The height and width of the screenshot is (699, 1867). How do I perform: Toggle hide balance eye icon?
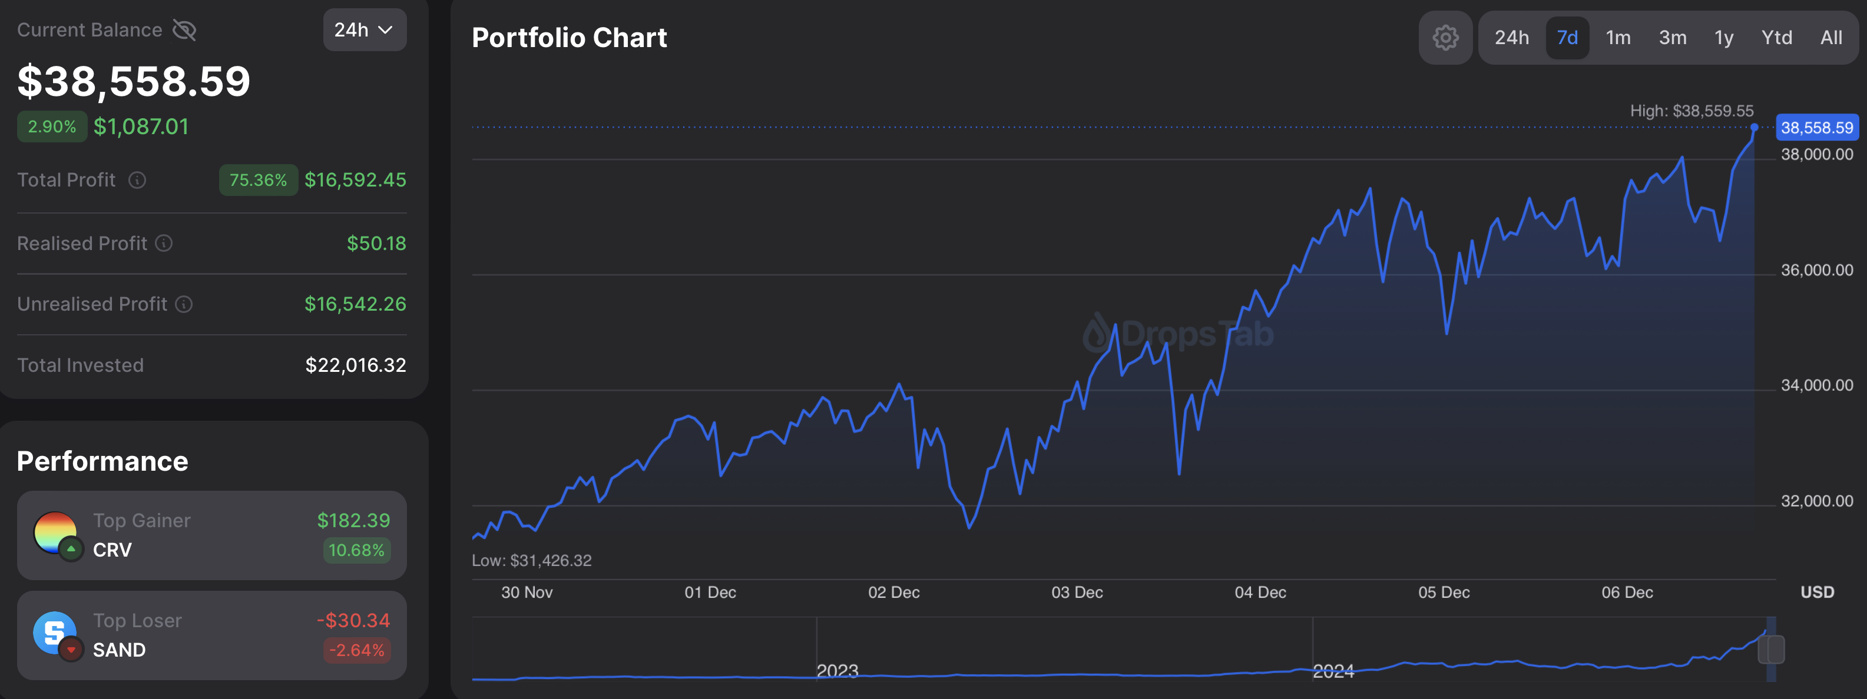pos(184,31)
